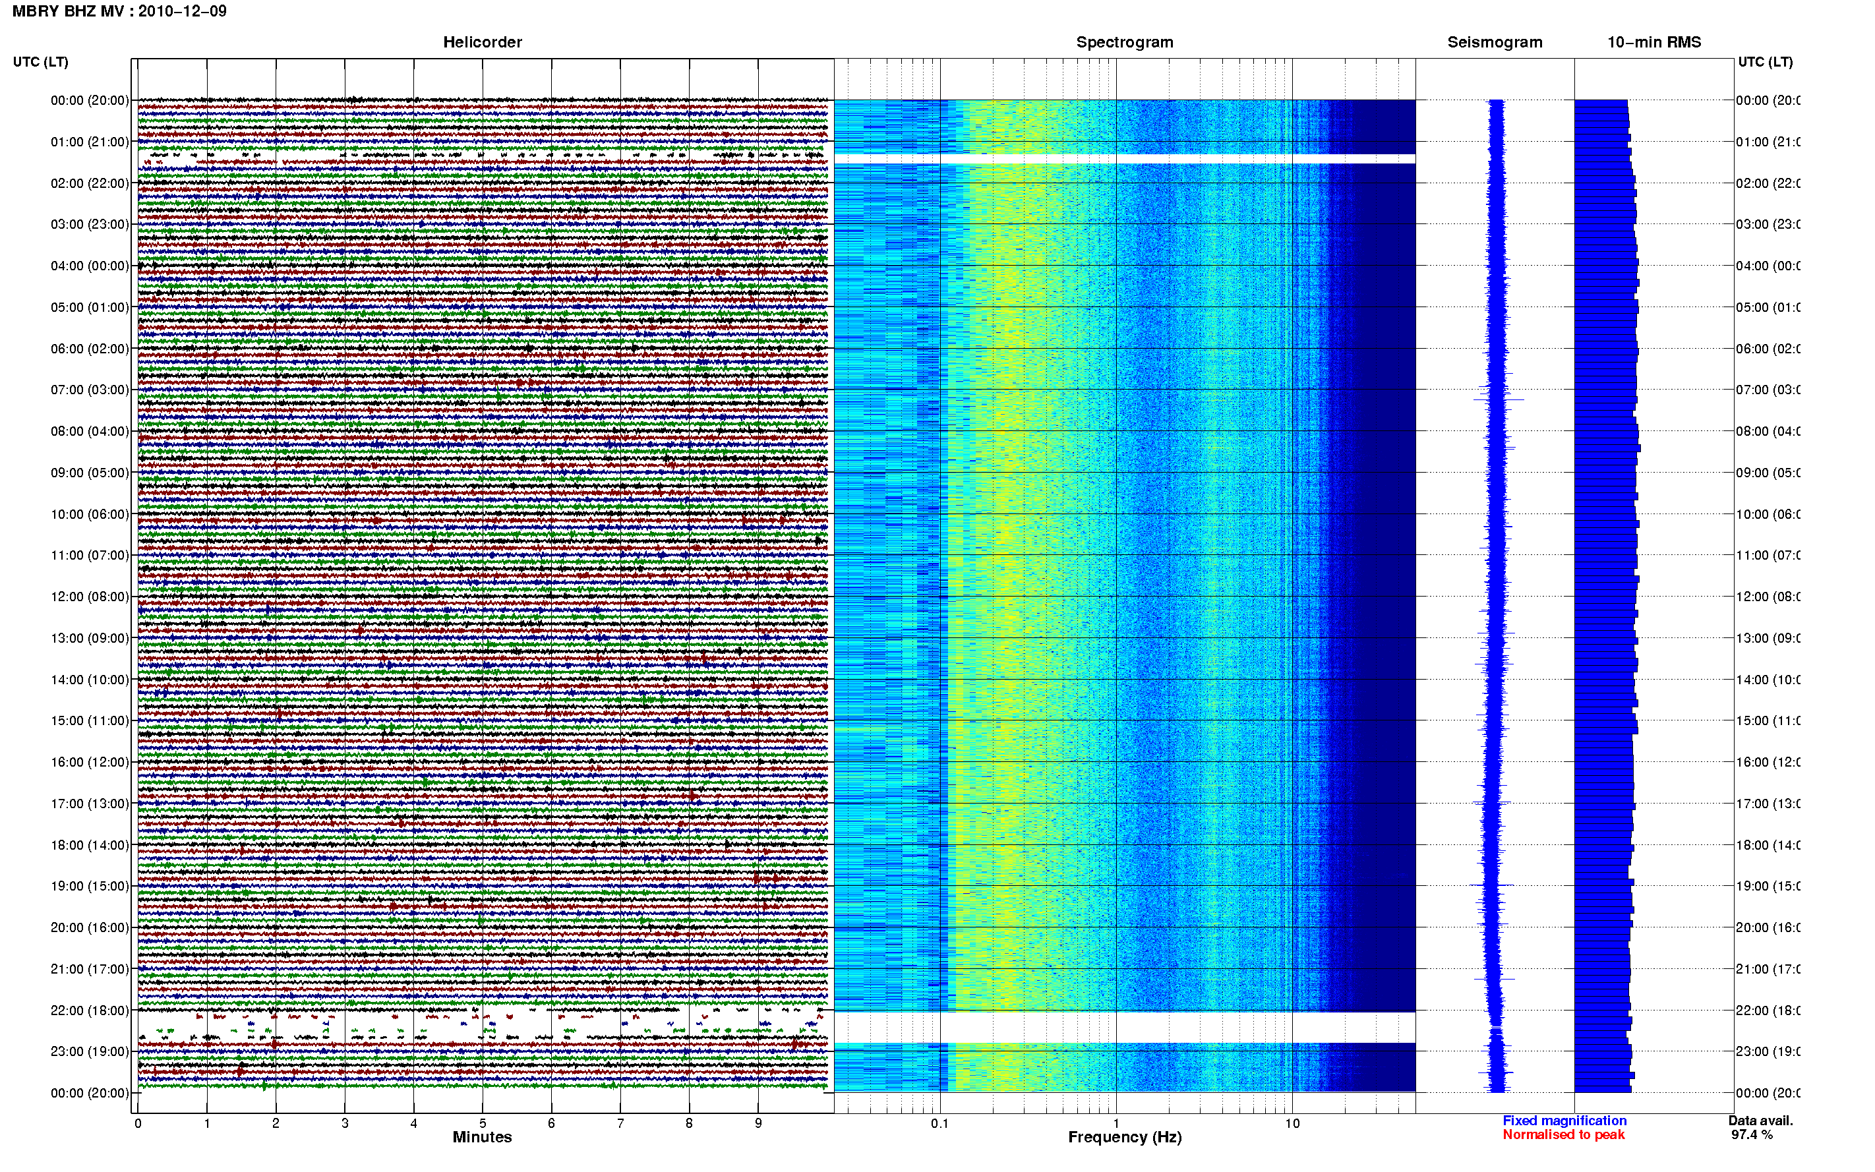This screenshot has width=1875, height=1172.
Task: Click the 'Normalised to peak' legend text
Action: point(1563,1135)
